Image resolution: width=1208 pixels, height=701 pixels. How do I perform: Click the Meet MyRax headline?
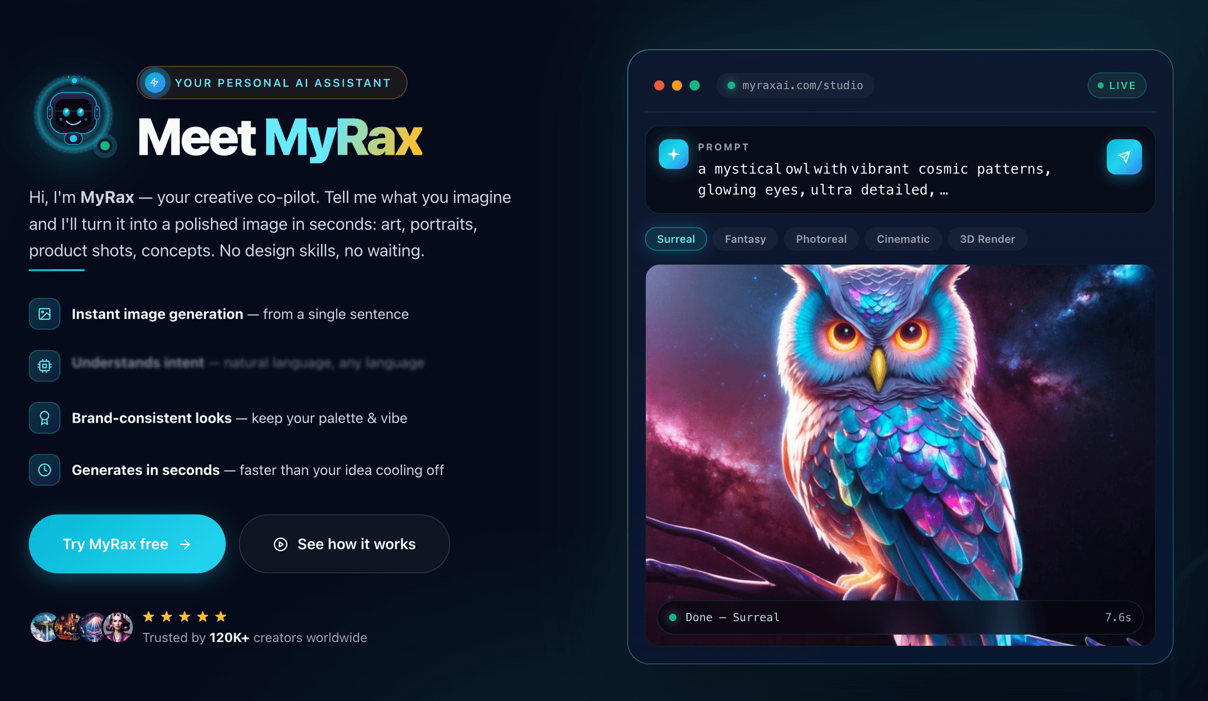coord(280,138)
